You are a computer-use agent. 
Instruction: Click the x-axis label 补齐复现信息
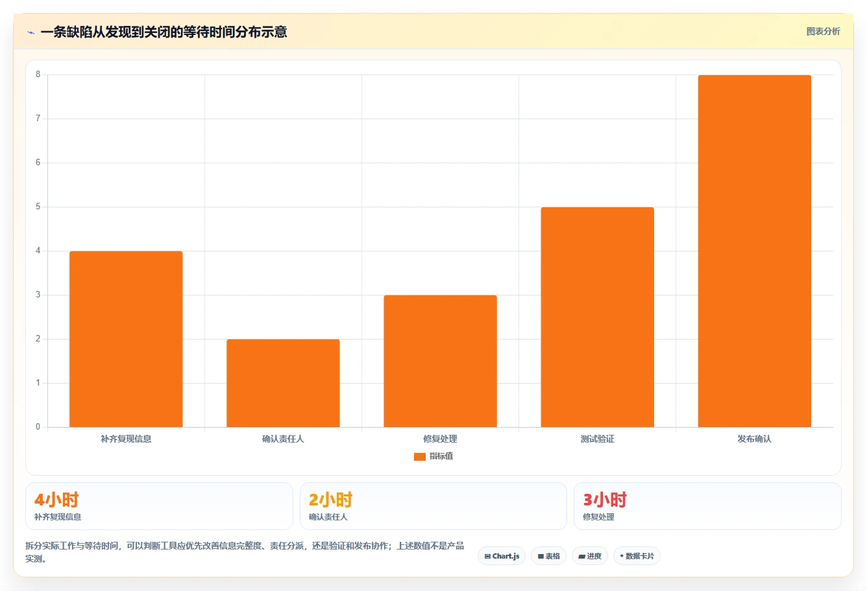click(x=126, y=439)
